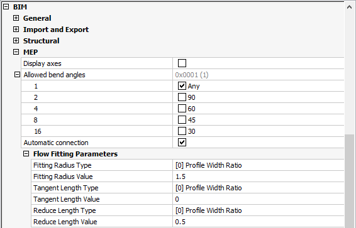Screen dimensions: 356x228
Task: Check the 30 bend angle option
Action: point(182,131)
